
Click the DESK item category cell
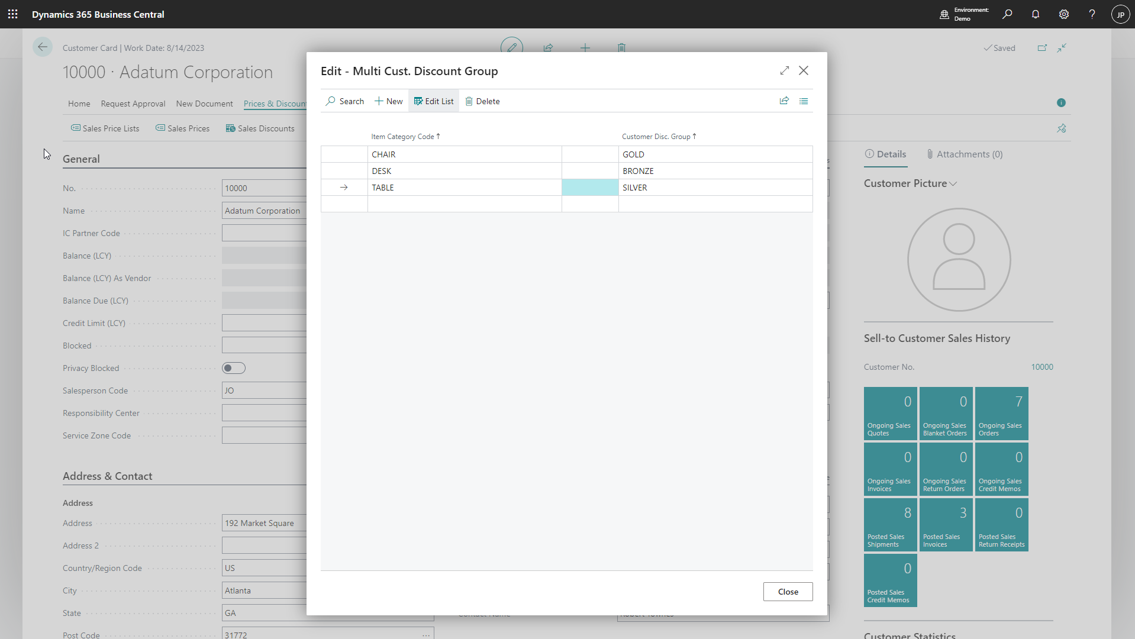[465, 171]
